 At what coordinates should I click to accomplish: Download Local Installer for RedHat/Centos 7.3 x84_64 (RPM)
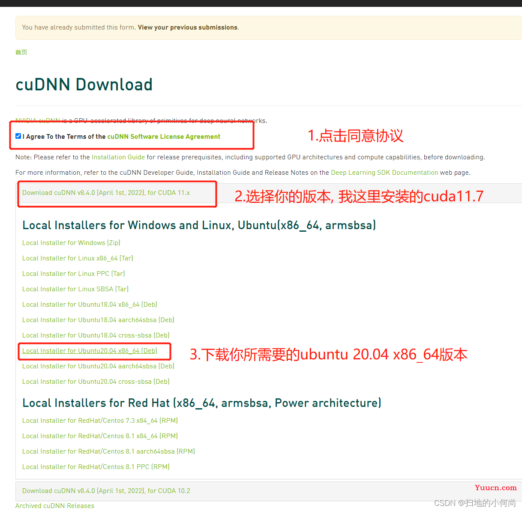point(100,421)
